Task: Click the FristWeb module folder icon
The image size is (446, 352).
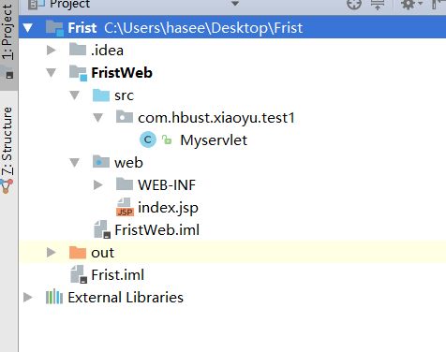Action: pos(78,73)
